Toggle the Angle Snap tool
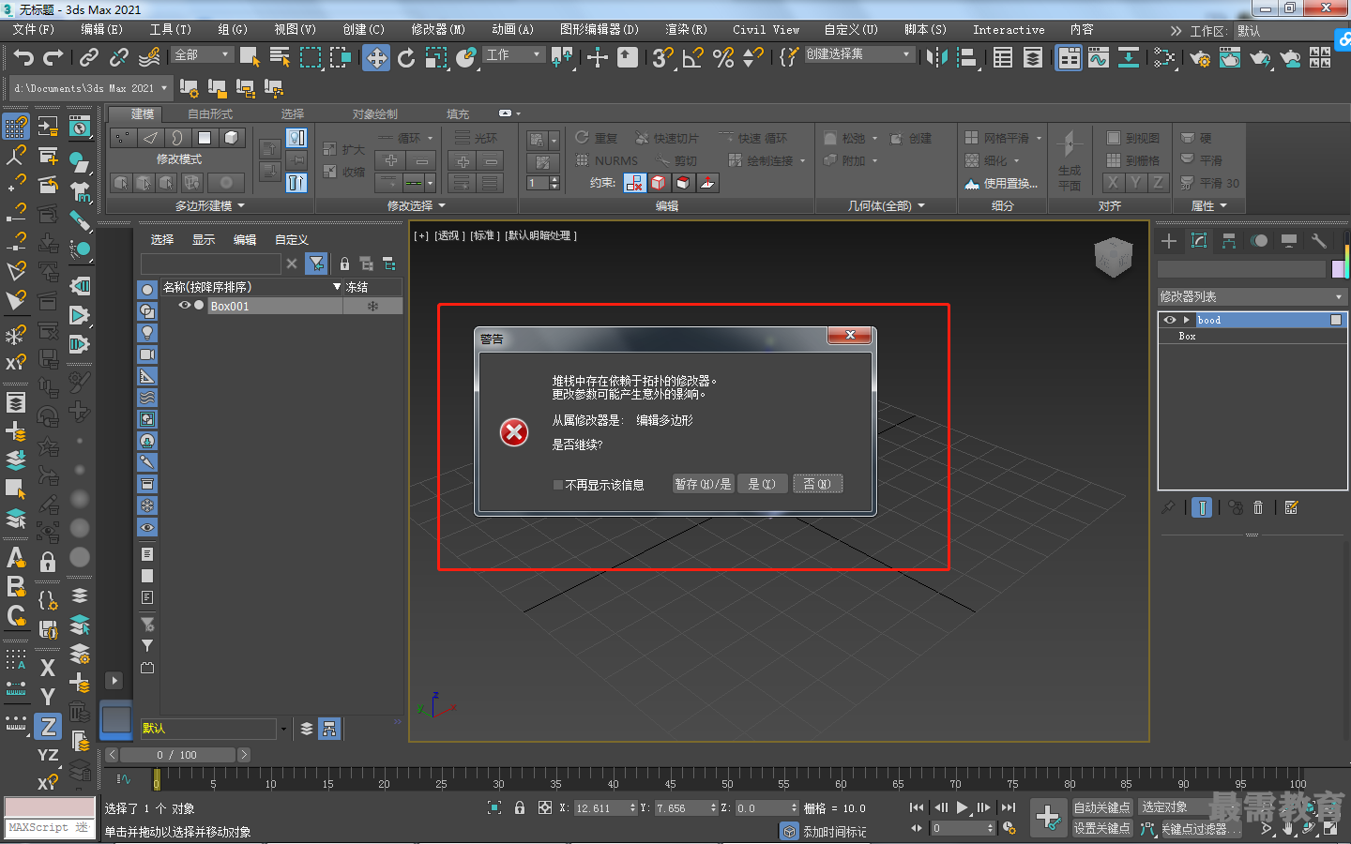This screenshot has width=1351, height=844. [693, 58]
